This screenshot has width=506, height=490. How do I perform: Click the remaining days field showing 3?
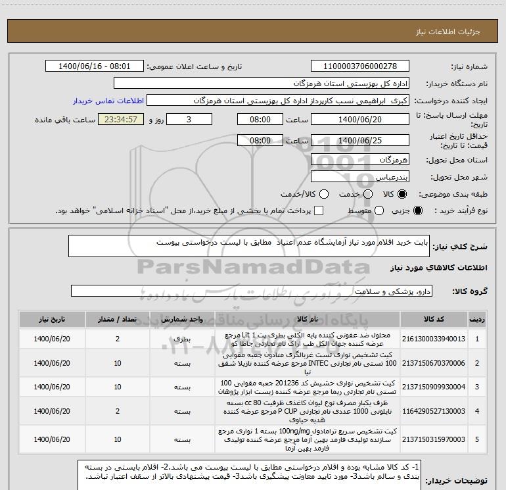point(189,119)
